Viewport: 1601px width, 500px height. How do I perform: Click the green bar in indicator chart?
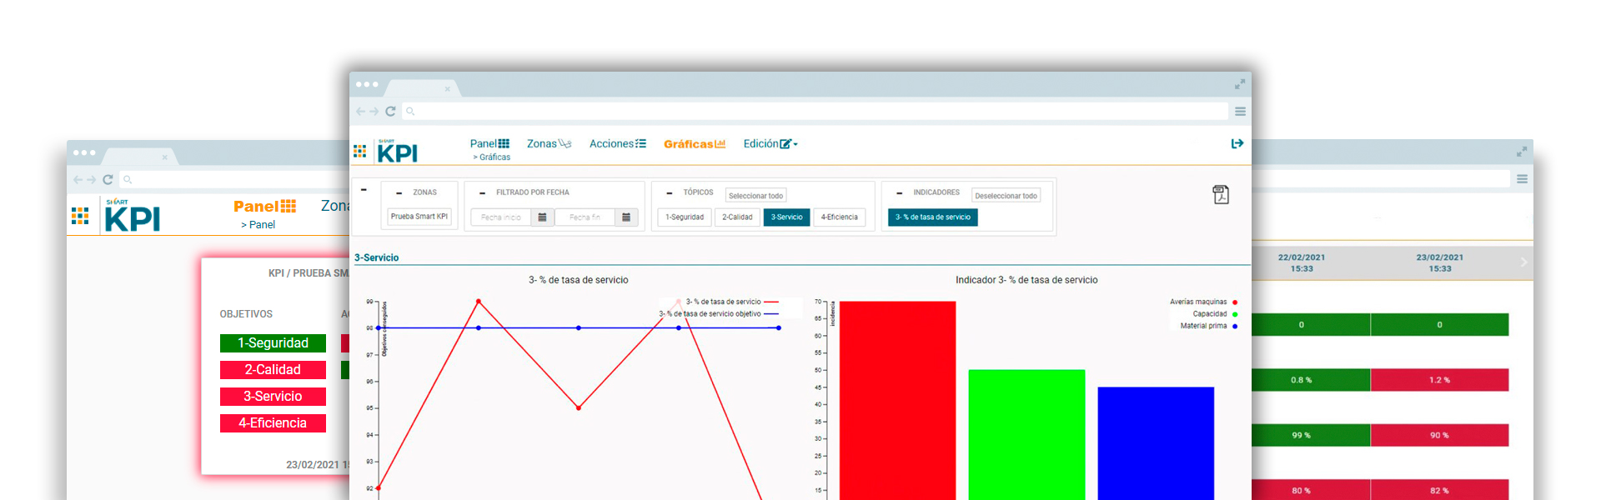tap(1026, 435)
